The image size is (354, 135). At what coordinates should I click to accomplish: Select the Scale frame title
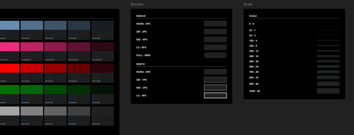coord(248,4)
